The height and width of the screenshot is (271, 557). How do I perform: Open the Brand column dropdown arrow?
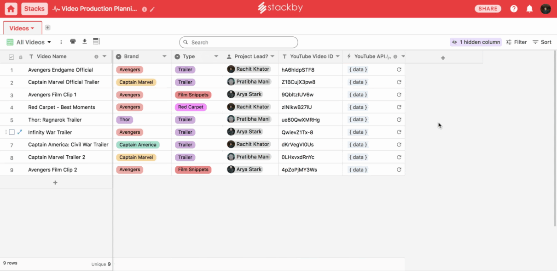pyautogui.click(x=164, y=56)
